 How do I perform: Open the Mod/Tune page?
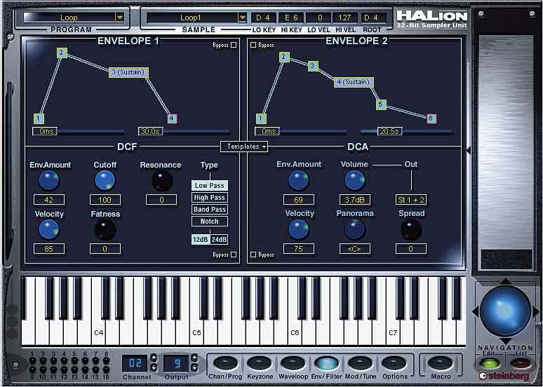(x=360, y=363)
